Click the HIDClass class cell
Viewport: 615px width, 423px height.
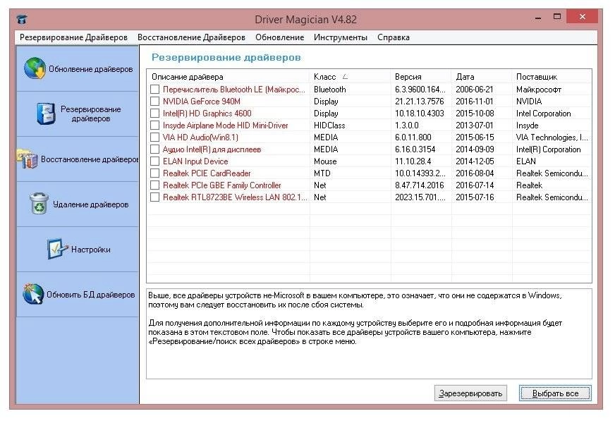(x=329, y=125)
